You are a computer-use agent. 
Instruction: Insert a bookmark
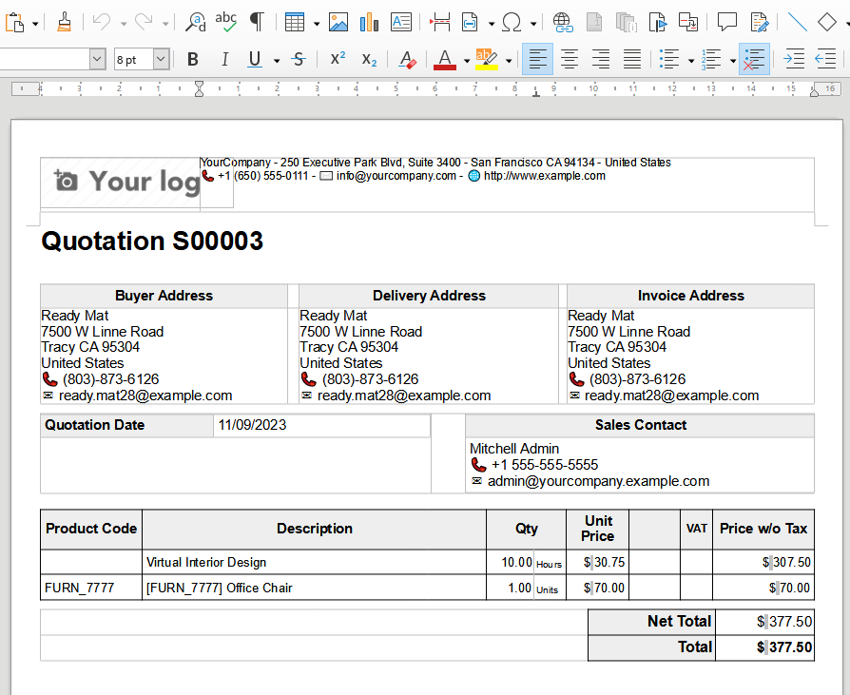point(657,23)
